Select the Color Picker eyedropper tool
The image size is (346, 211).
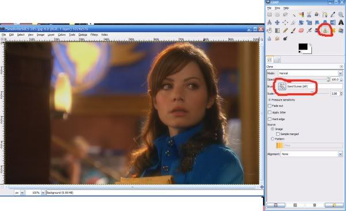tap(333, 15)
